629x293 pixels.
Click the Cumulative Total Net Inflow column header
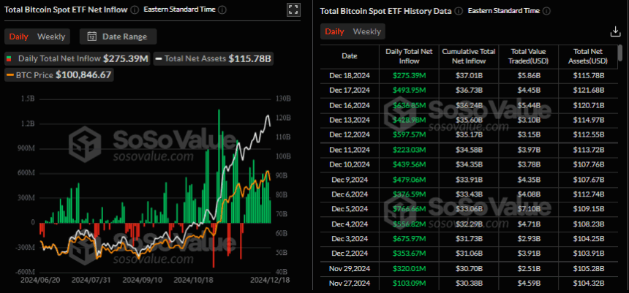469,56
